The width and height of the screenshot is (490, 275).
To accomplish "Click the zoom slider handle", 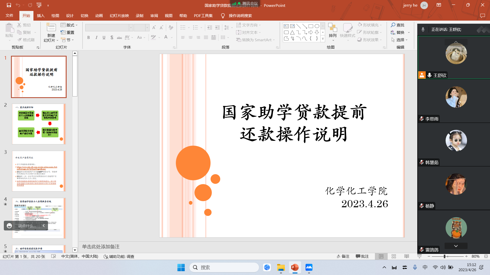I will click(444, 256).
